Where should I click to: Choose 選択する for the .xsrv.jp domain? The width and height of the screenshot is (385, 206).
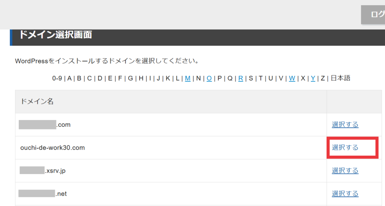point(345,171)
